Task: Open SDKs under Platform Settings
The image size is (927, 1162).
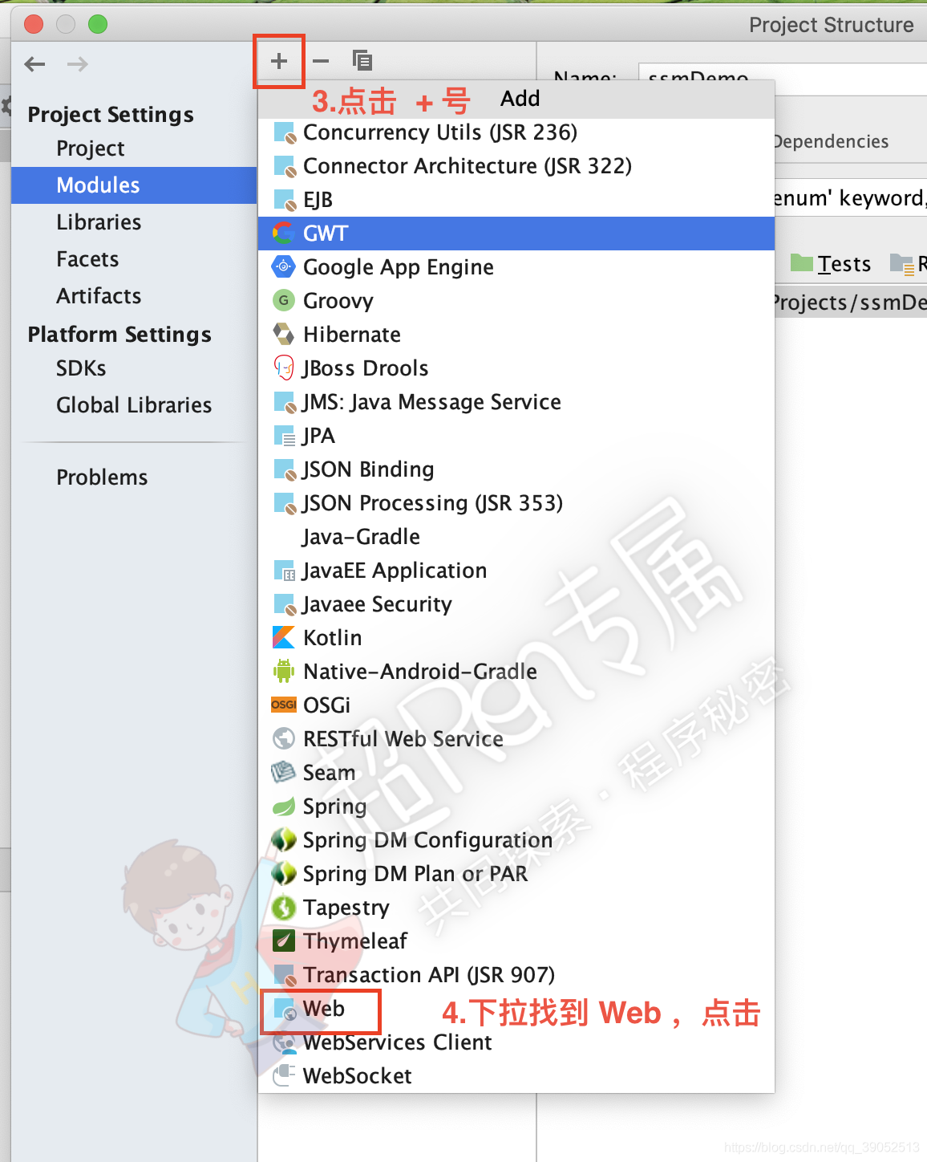Action: [x=81, y=368]
